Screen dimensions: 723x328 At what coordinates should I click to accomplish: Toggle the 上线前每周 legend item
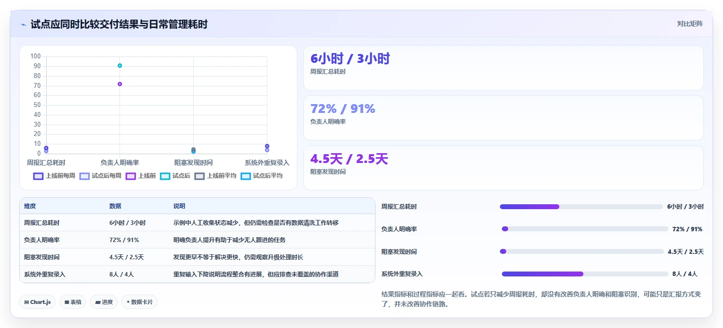tap(54, 176)
